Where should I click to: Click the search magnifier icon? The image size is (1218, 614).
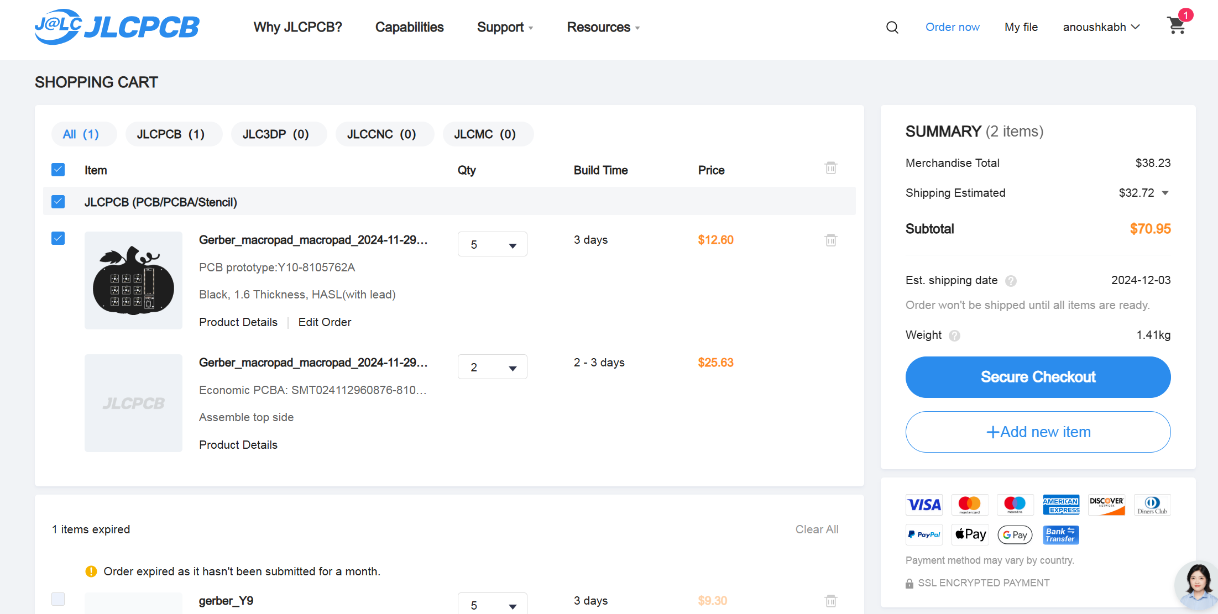click(892, 27)
